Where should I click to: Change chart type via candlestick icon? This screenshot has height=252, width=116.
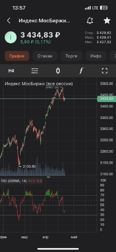coord(58,71)
